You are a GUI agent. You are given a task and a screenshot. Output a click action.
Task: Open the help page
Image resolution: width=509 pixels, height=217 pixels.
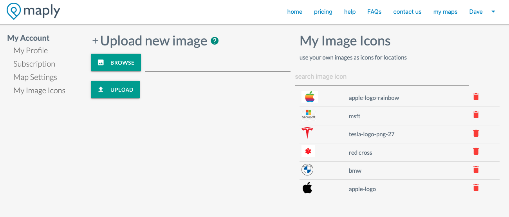pos(350,12)
